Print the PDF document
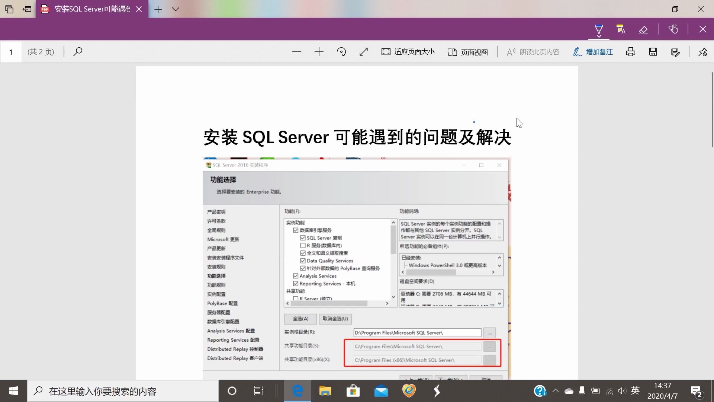The width and height of the screenshot is (714, 402). [630, 52]
